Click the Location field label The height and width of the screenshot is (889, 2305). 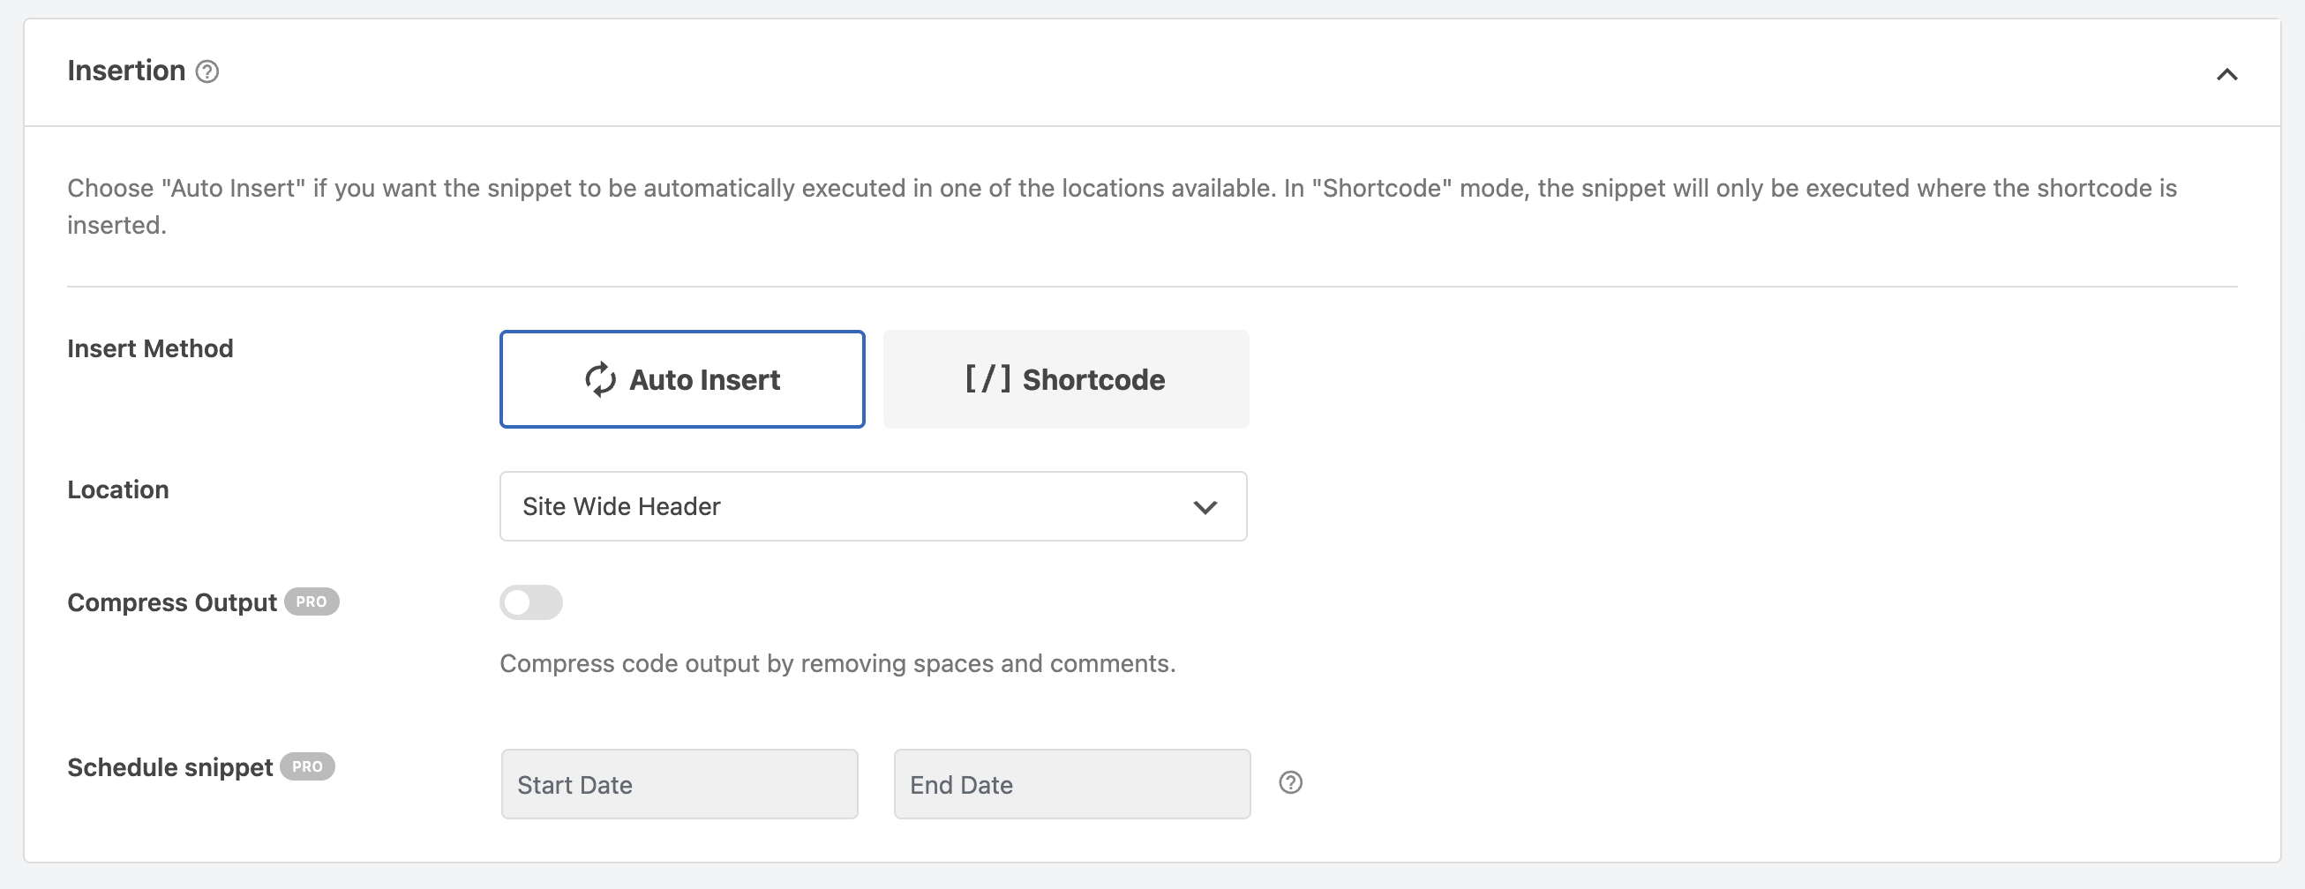[x=118, y=489]
